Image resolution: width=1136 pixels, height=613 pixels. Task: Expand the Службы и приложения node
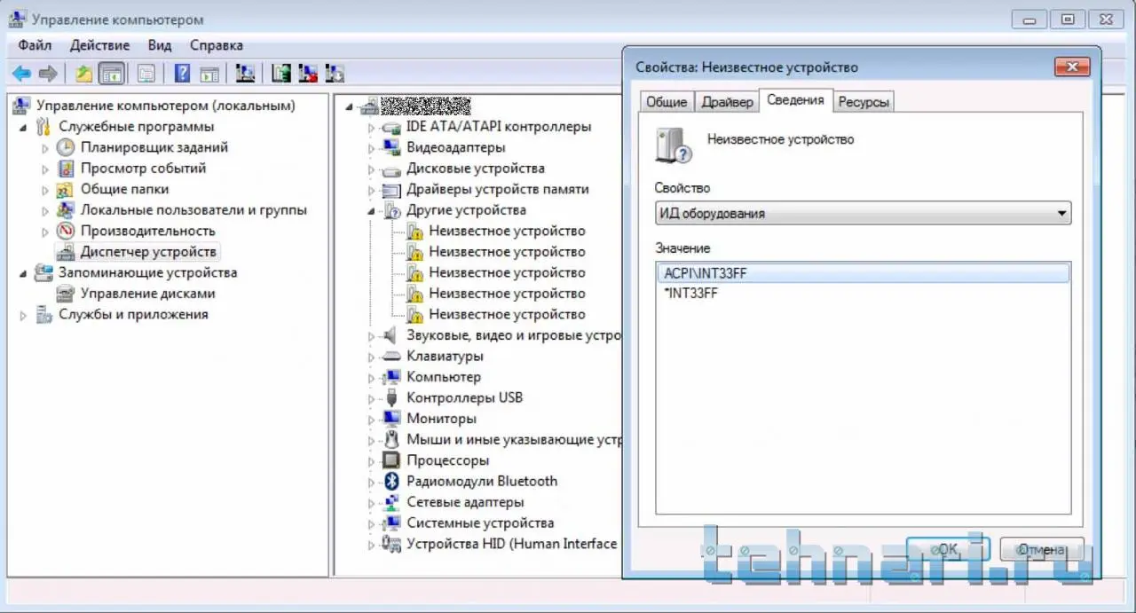pos(24,314)
